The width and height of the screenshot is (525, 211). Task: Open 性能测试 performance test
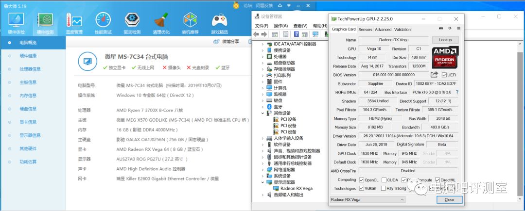[103, 23]
